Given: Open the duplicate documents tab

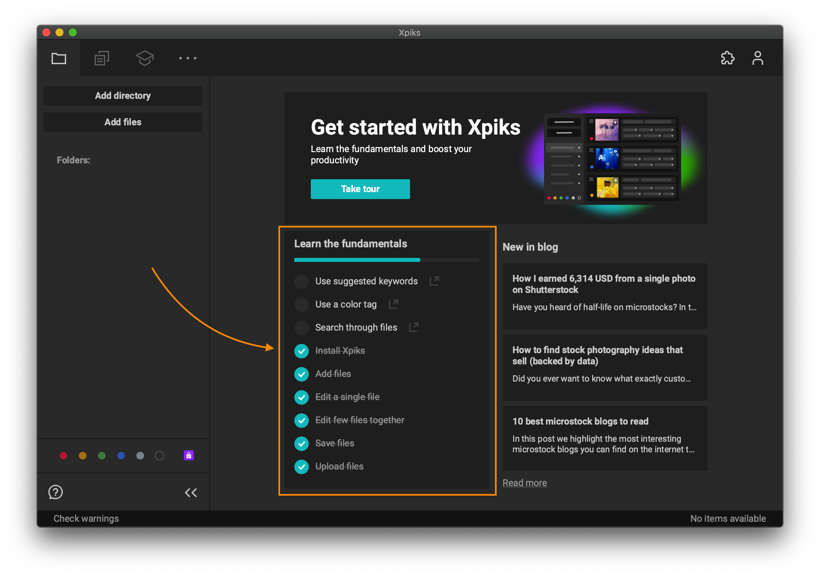Looking at the screenshot, I should pos(102,58).
